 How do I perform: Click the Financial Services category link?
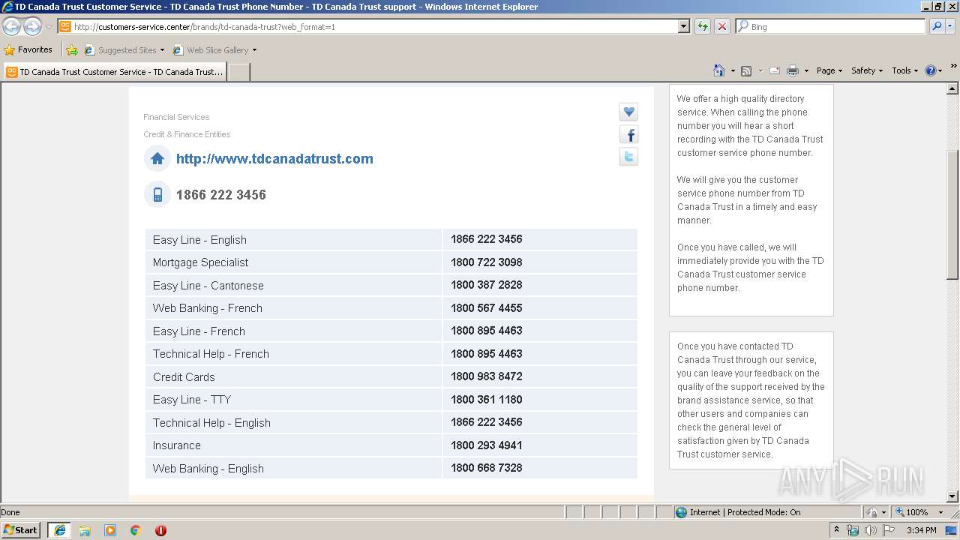click(176, 117)
